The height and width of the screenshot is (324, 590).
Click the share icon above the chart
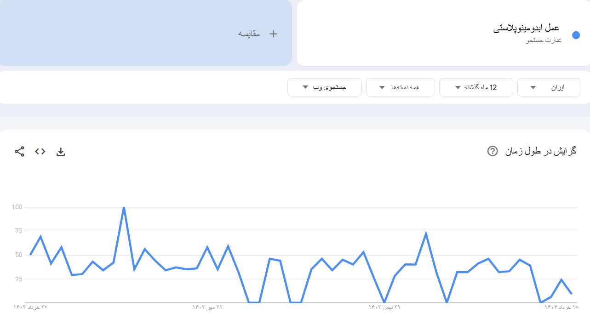click(19, 152)
